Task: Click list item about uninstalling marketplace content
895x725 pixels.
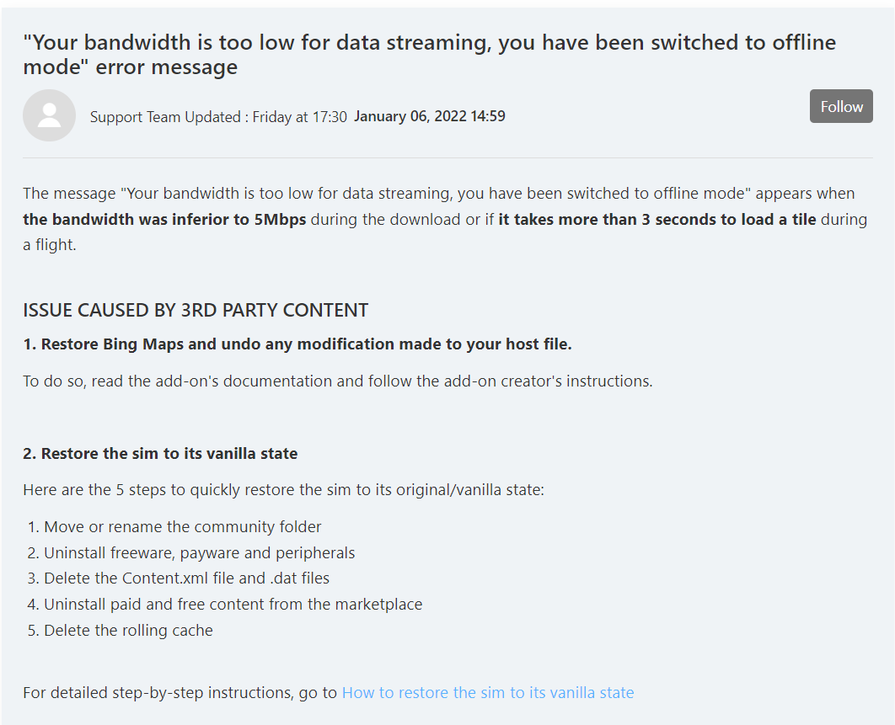Action: click(233, 604)
